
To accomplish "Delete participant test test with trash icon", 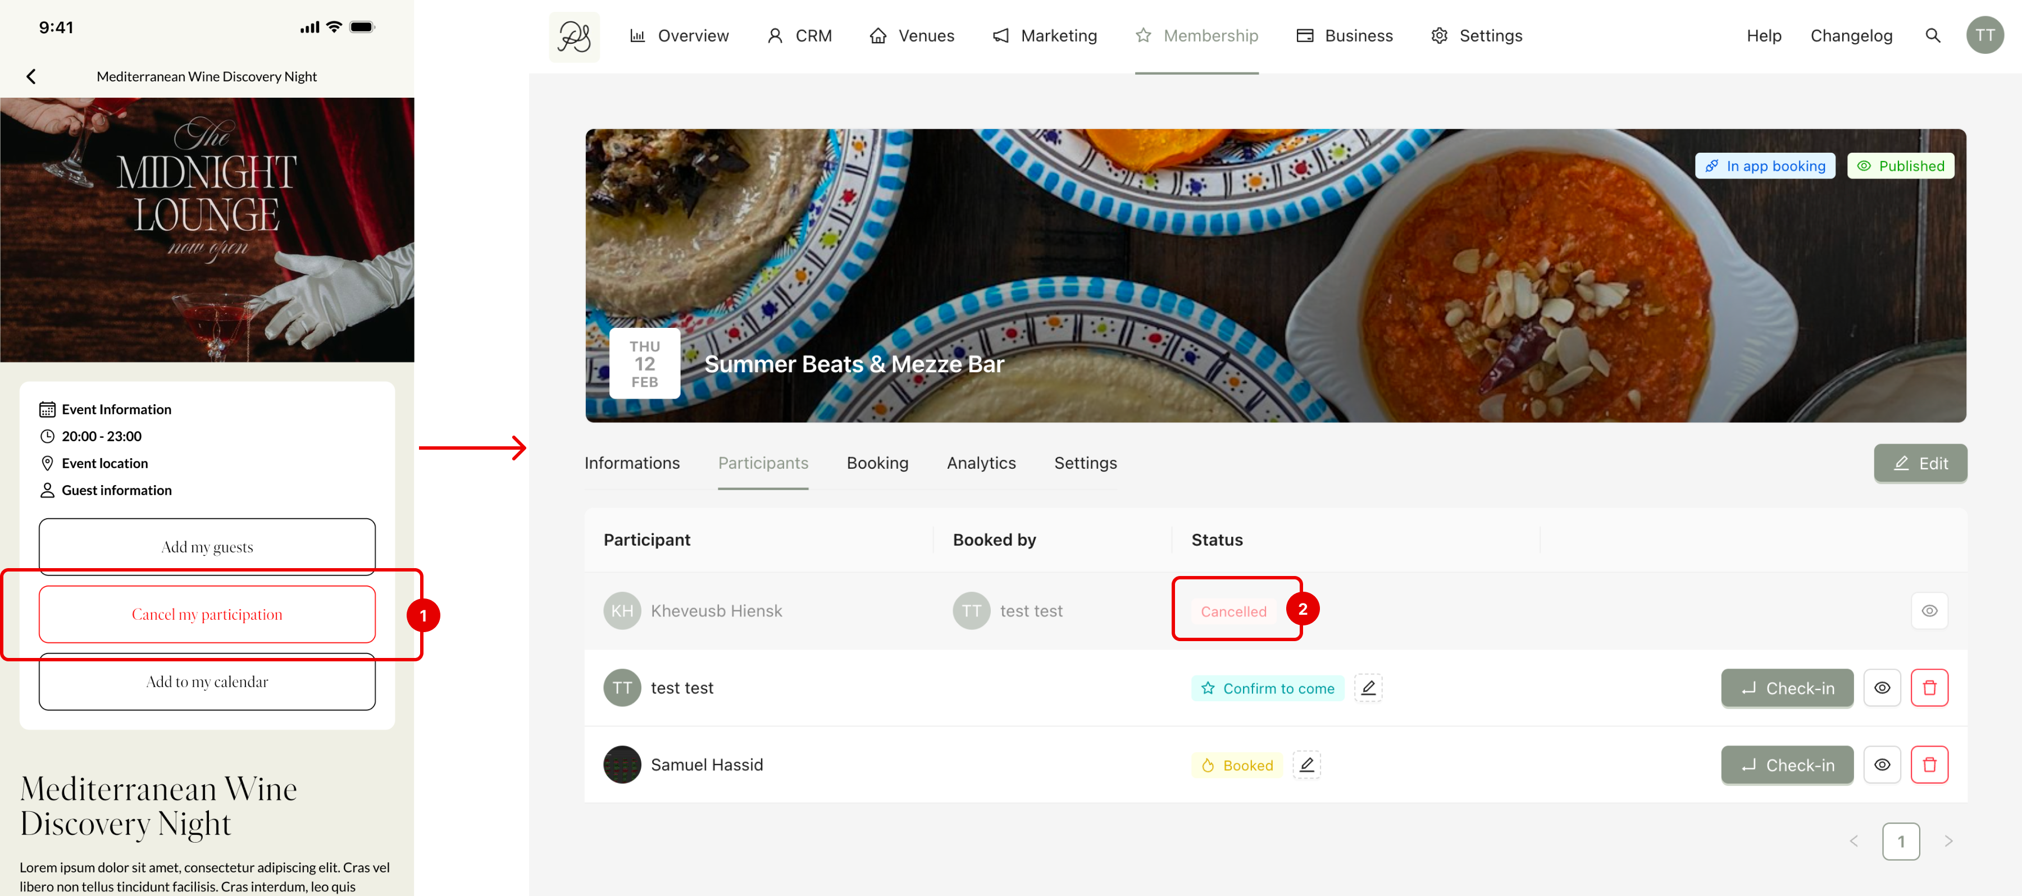I will 1929,687.
